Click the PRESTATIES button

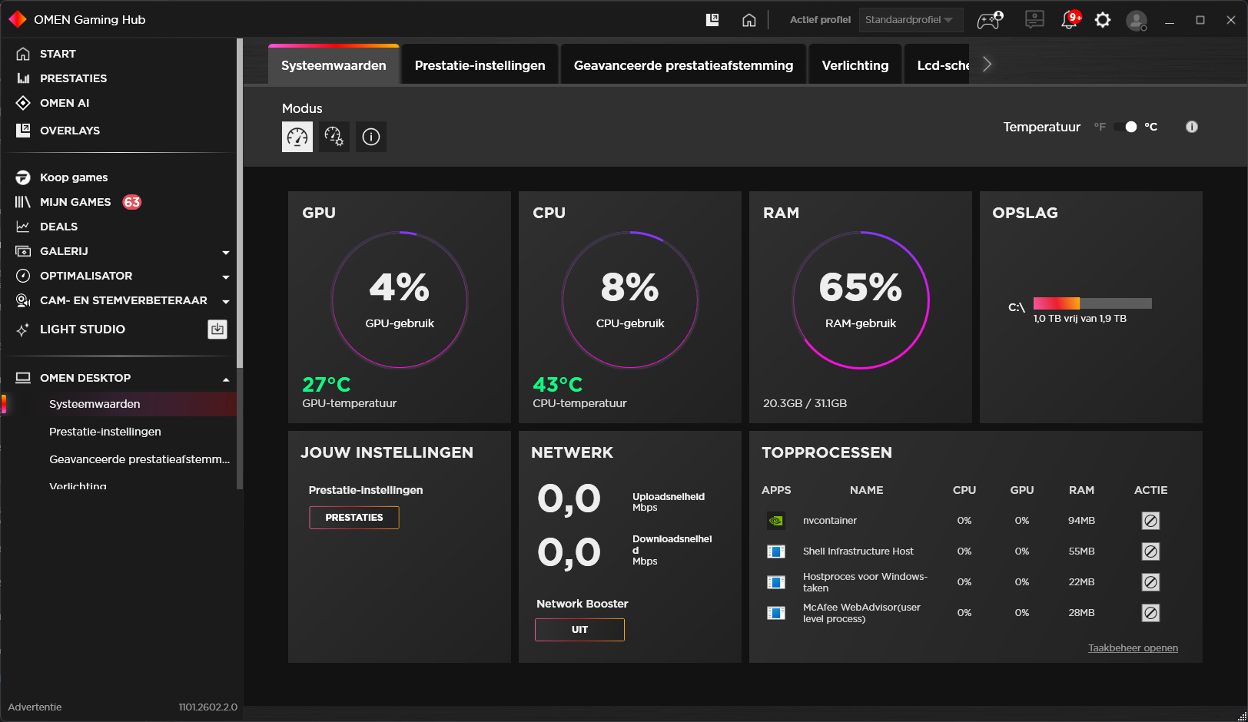click(354, 518)
